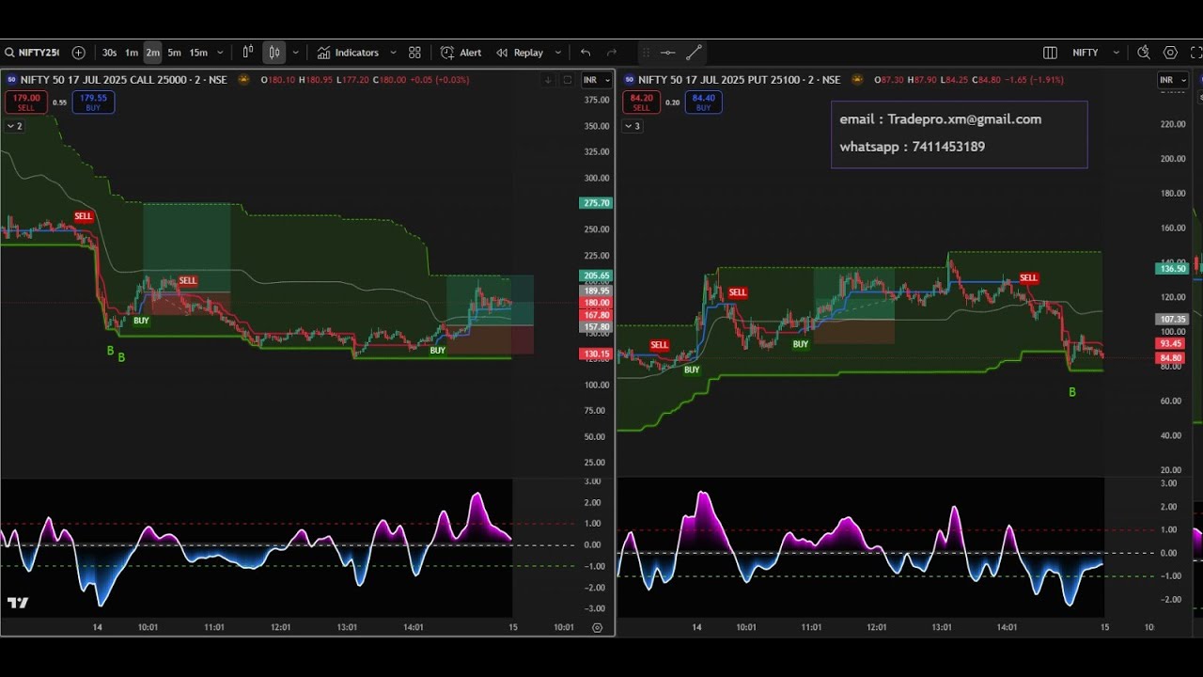Expand the timeframe interval dropdown

pyautogui.click(x=220, y=53)
